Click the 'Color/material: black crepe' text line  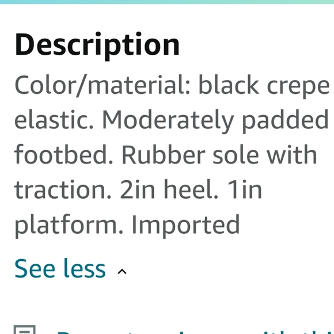tap(172, 86)
